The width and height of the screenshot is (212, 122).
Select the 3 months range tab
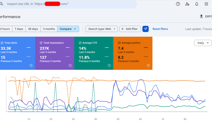49,29
